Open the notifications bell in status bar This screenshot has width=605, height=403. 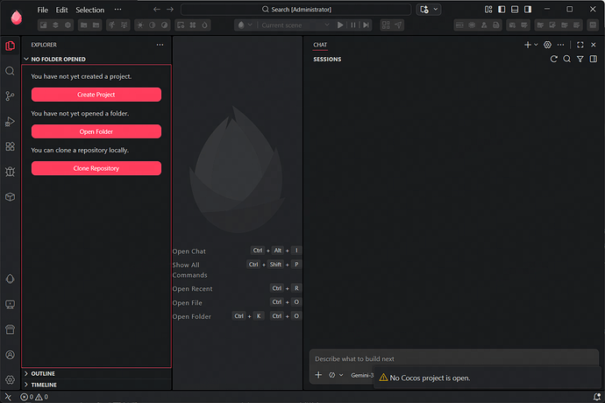click(597, 397)
